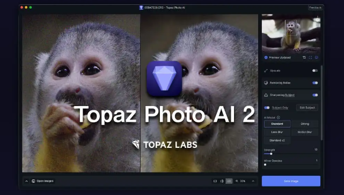Image resolution: width=344 pixels, height=195 pixels.
Task: Click the blue round icon right of fullscreen
Action: tap(316, 57)
